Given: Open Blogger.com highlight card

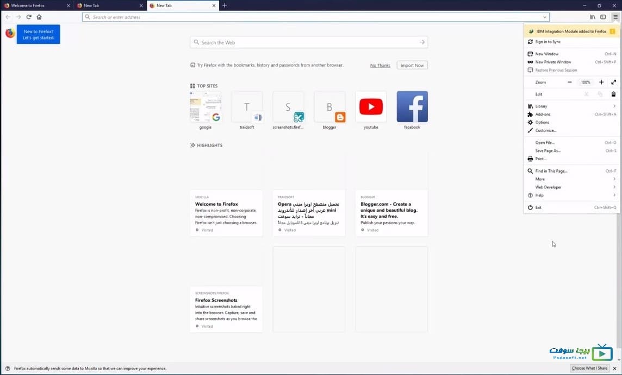Looking at the screenshot, I should (x=391, y=194).
